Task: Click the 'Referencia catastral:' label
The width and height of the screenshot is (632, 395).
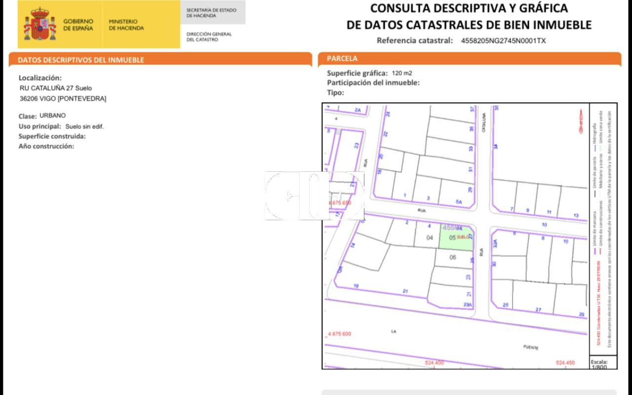Action: [415, 40]
